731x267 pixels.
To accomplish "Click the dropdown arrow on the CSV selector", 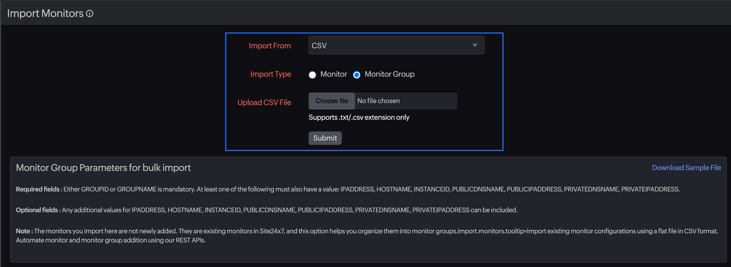I will [475, 45].
